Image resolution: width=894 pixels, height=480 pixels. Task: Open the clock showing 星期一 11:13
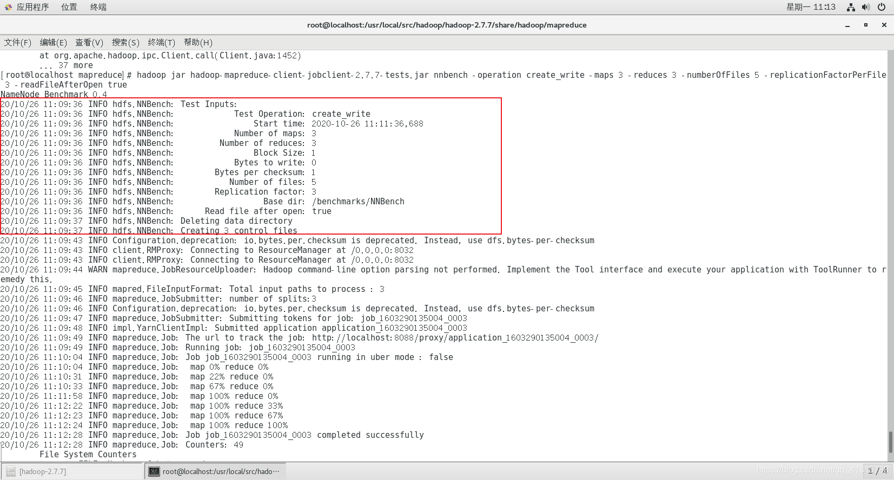point(811,7)
